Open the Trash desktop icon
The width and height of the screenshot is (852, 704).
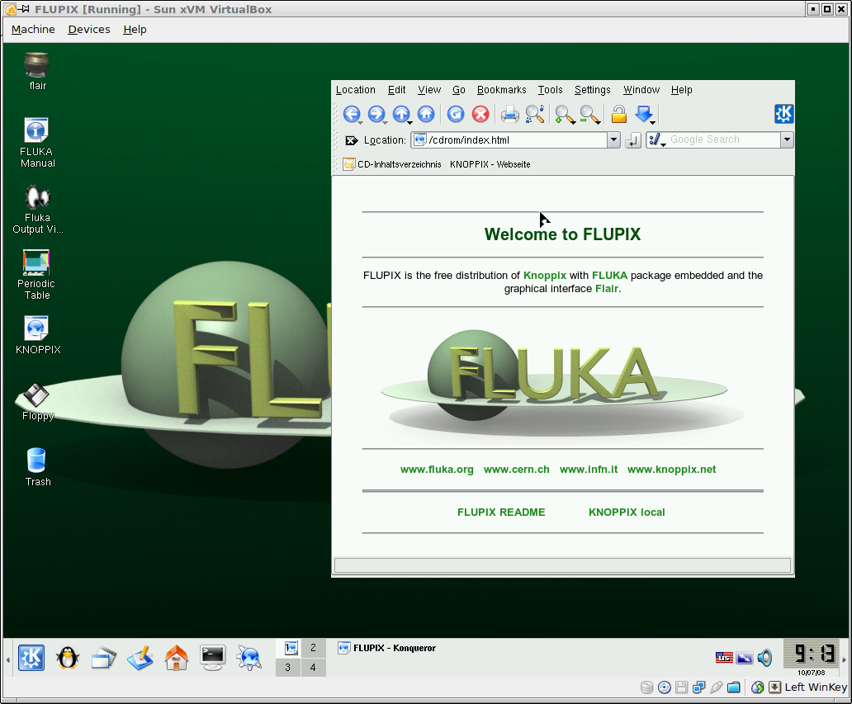coord(37,467)
